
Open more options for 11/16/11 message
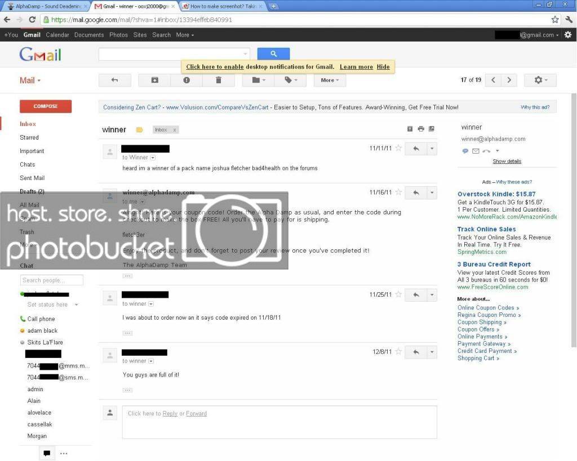(432, 193)
